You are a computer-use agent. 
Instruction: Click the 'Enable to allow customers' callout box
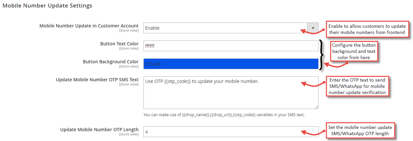click(x=367, y=29)
